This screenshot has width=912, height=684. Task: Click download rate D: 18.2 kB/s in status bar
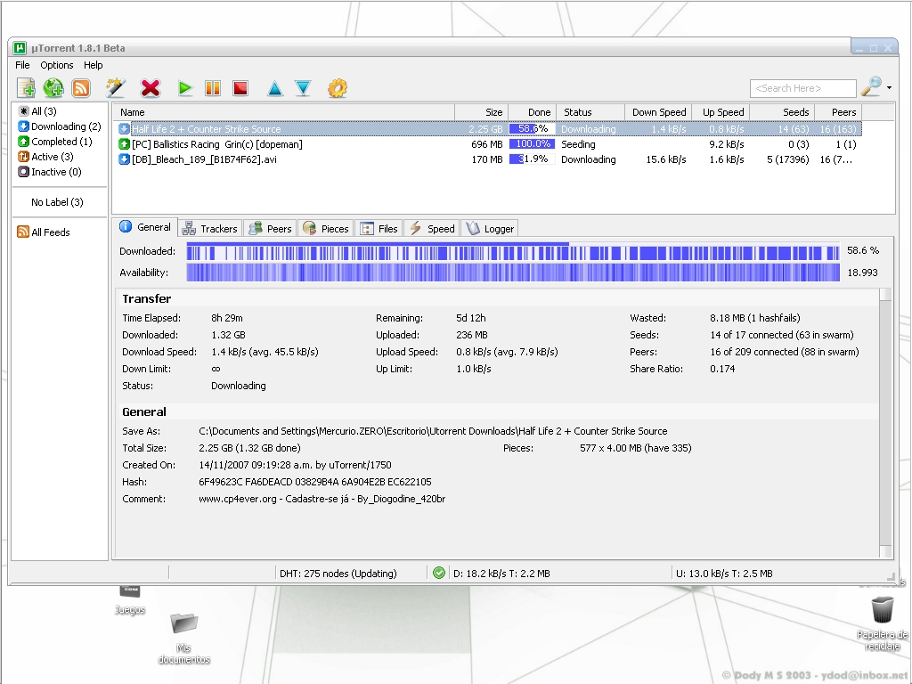[x=502, y=574]
